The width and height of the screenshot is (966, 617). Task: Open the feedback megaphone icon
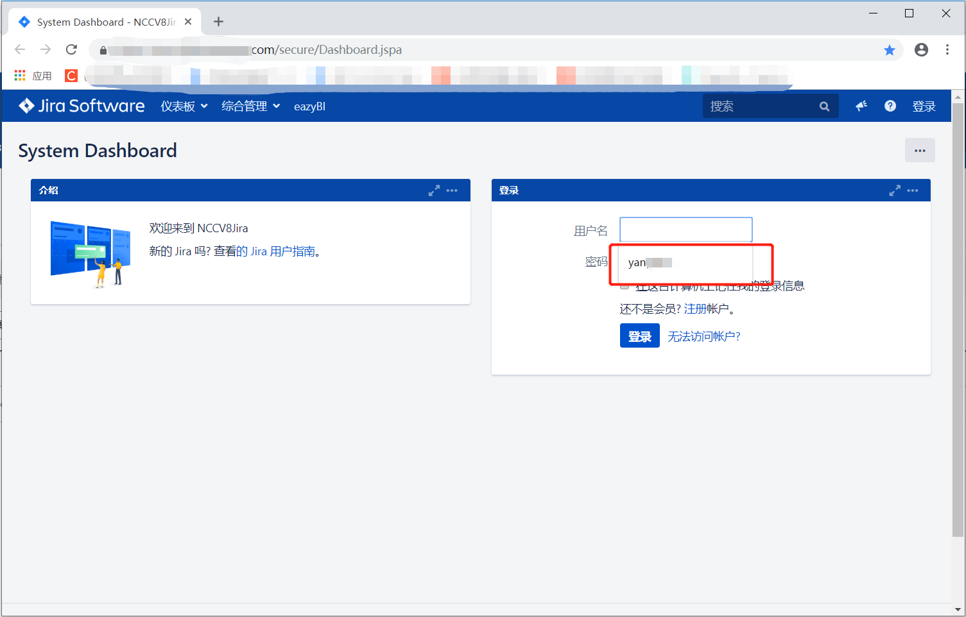(861, 106)
